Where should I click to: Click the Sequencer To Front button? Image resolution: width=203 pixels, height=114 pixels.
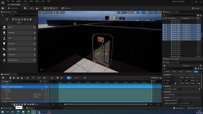point(14,104)
